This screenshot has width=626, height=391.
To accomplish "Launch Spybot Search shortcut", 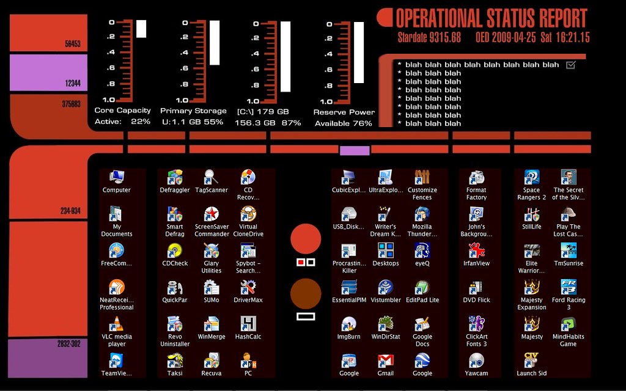I will (x=248, y=251).
